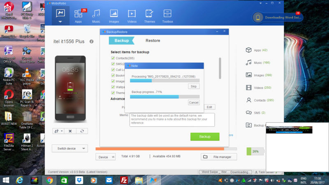Toggle the Wallpaper backup checkbox
The width and height of the screenshot is (329, 185).
pos(113,87)
